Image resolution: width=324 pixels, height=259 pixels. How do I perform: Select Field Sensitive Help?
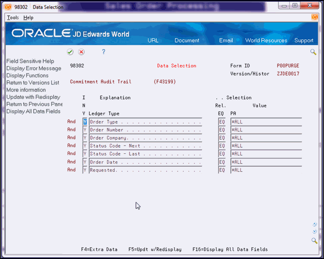click(x=30, y=61)
